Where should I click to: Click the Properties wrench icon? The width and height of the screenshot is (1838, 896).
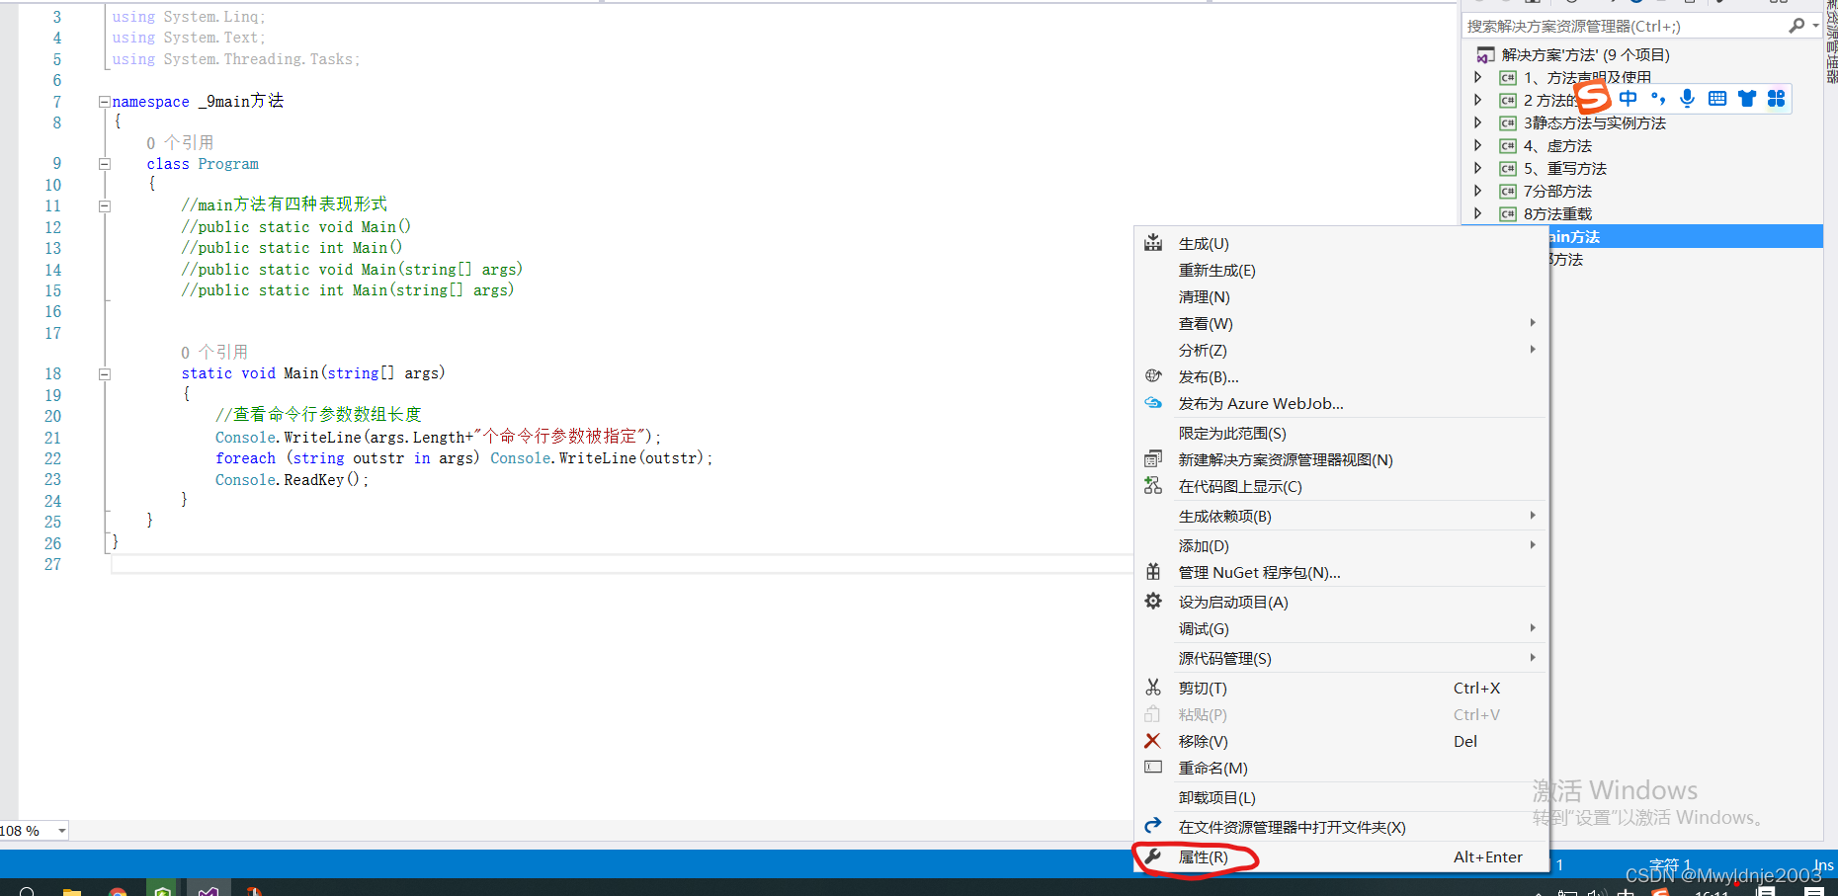tap(1152, 856)
